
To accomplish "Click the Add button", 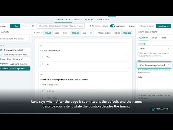I will pyautogui.click(x=15, y=26).
